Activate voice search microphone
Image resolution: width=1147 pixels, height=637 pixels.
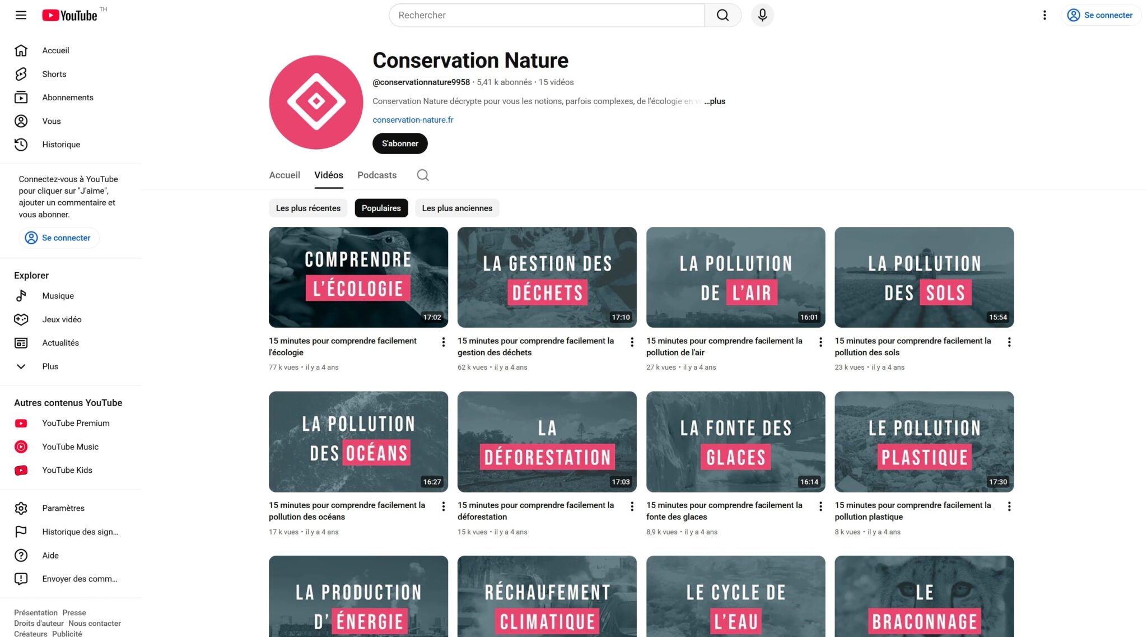point(762,15)
